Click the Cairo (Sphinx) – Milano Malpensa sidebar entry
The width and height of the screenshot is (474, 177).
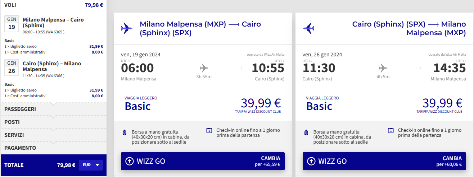[x=52, y=66]
